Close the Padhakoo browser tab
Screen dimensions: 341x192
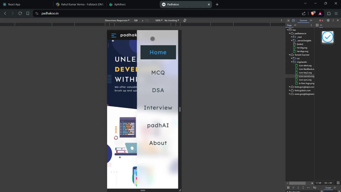coord(209,4)
